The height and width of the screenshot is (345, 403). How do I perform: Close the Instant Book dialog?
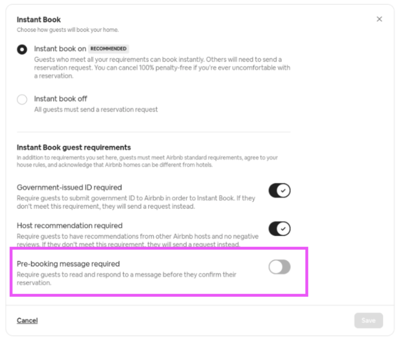click(x=379, y=19)
